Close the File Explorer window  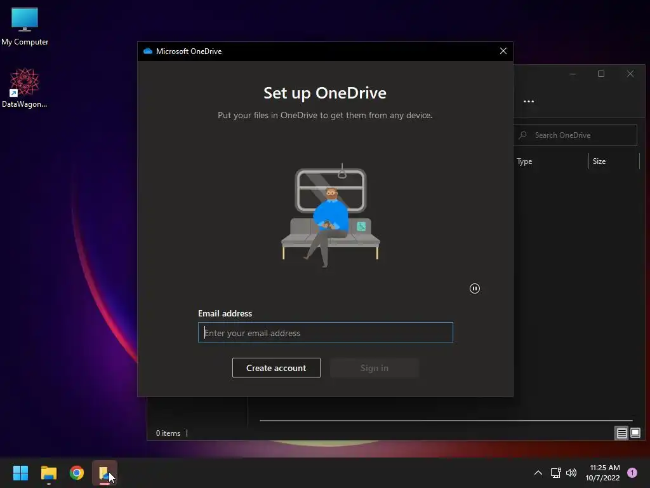point(630,74)
